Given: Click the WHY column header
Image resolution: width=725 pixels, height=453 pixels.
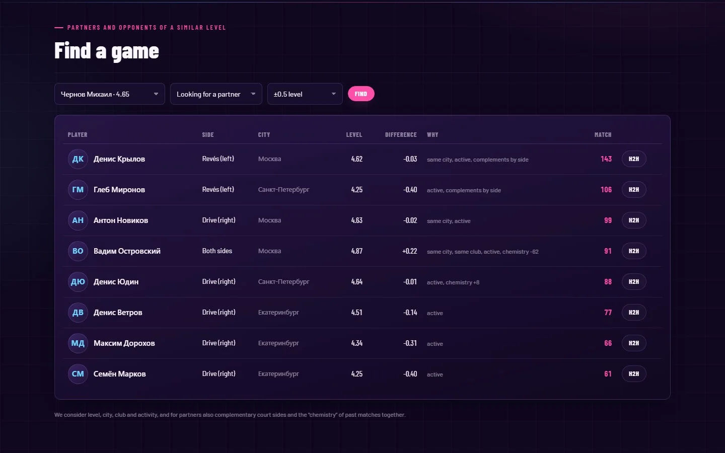Looking at the screenshot, I should 432,135.
